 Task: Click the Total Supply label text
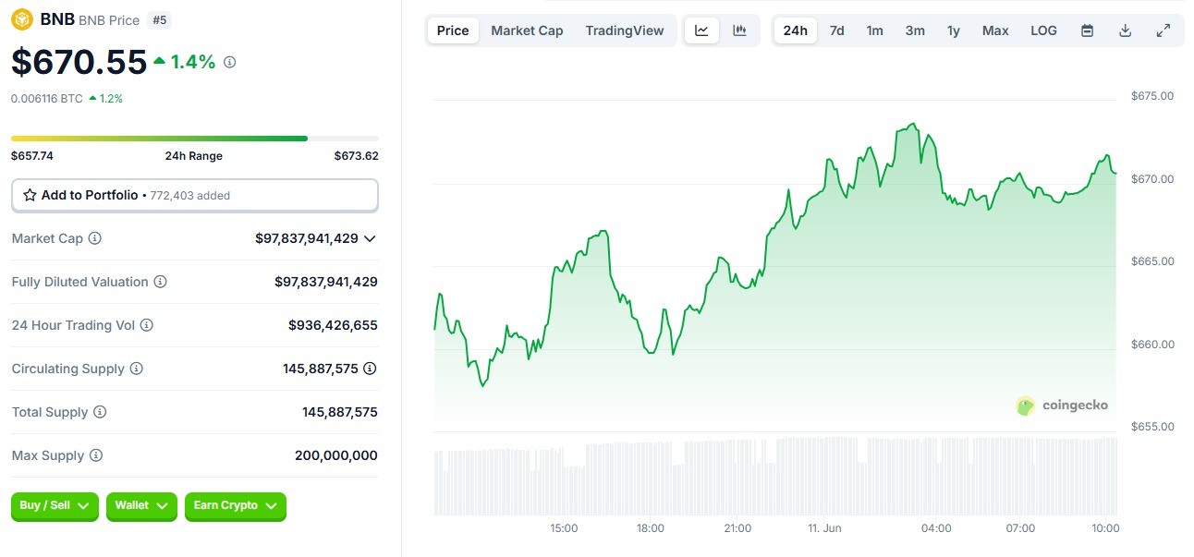50,412
